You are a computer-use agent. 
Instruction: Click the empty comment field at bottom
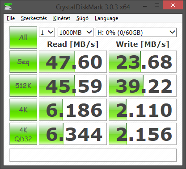(93, 155)
